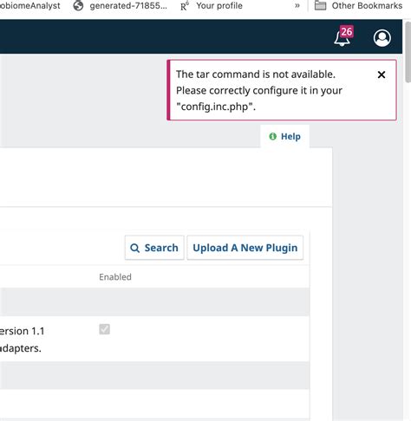This screenshot has height=421, width=411.
Task: Open the Your profile bookmark
Action: point(219,5)
